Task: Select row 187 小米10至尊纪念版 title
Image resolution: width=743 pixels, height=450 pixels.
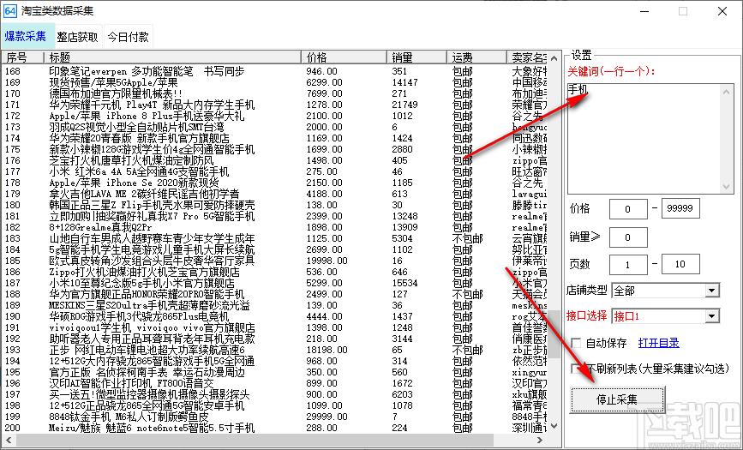Action: [x=141, y=283]
